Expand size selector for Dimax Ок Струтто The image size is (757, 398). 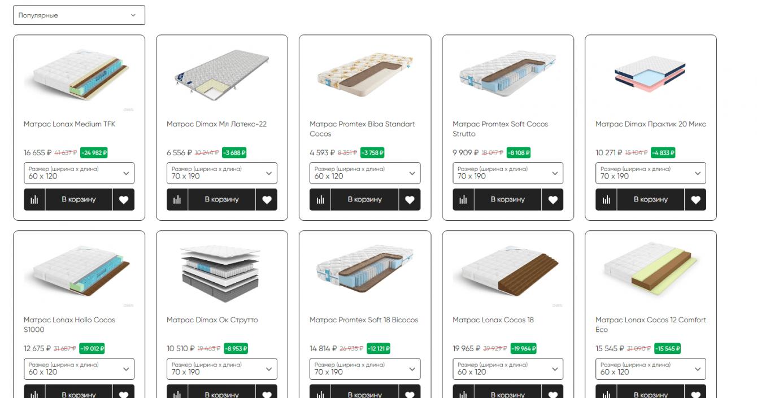[222, 369]
